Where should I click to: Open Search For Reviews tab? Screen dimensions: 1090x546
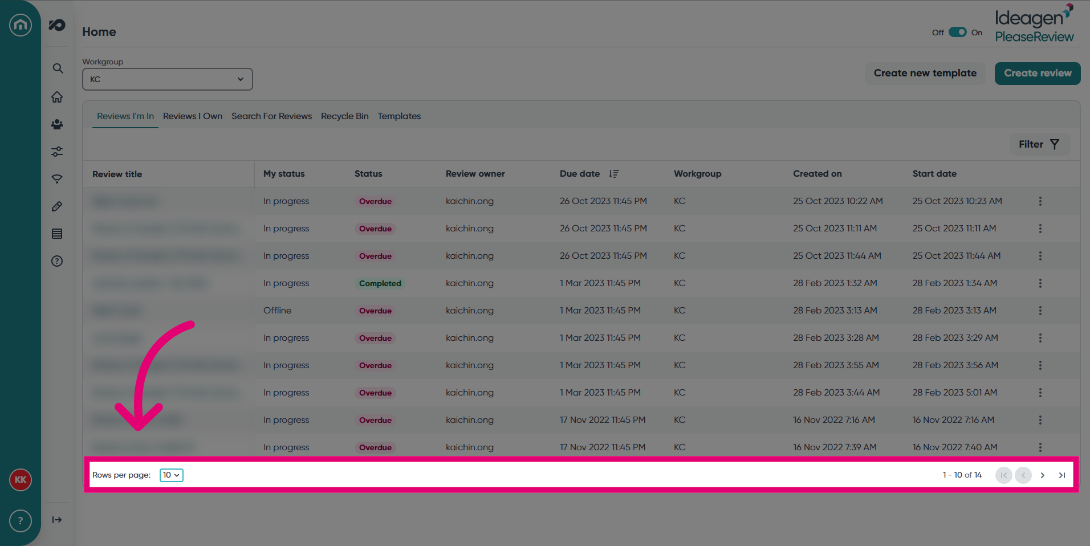coord(272,116)
